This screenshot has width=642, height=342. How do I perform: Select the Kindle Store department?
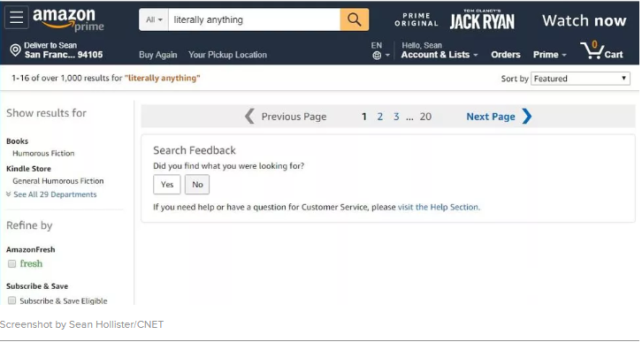coord(28,169)
